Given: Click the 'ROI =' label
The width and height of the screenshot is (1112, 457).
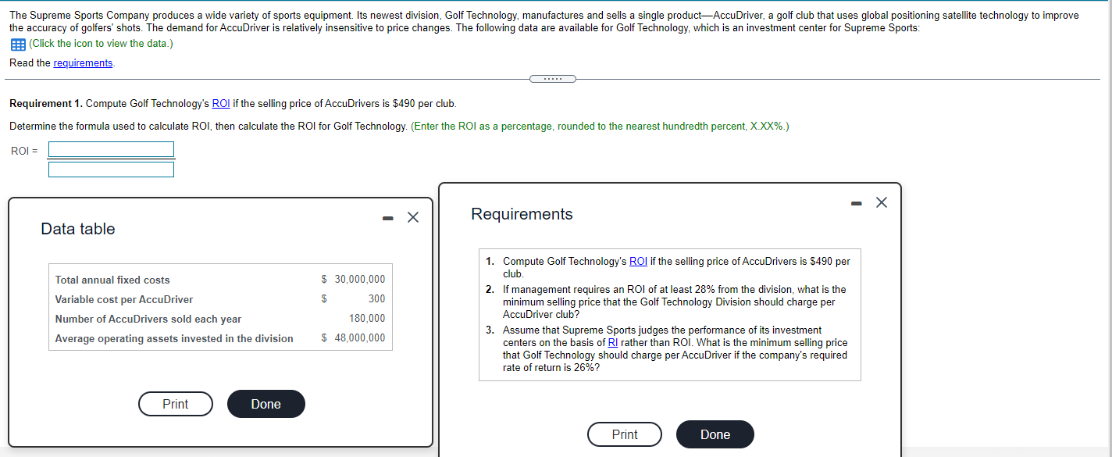Looking at the screenshot, I should [x=24, y=151].
